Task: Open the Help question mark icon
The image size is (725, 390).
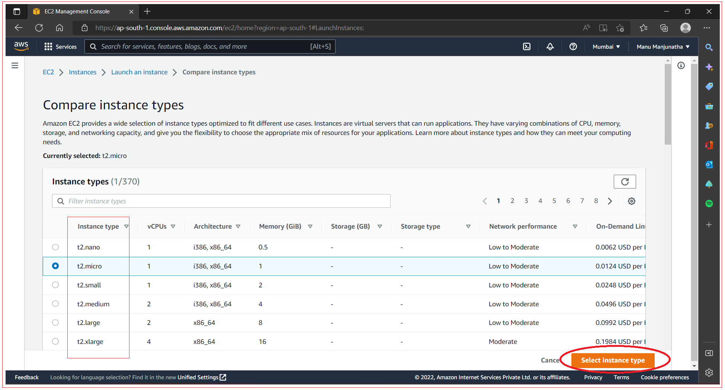Action: point(572,46)
